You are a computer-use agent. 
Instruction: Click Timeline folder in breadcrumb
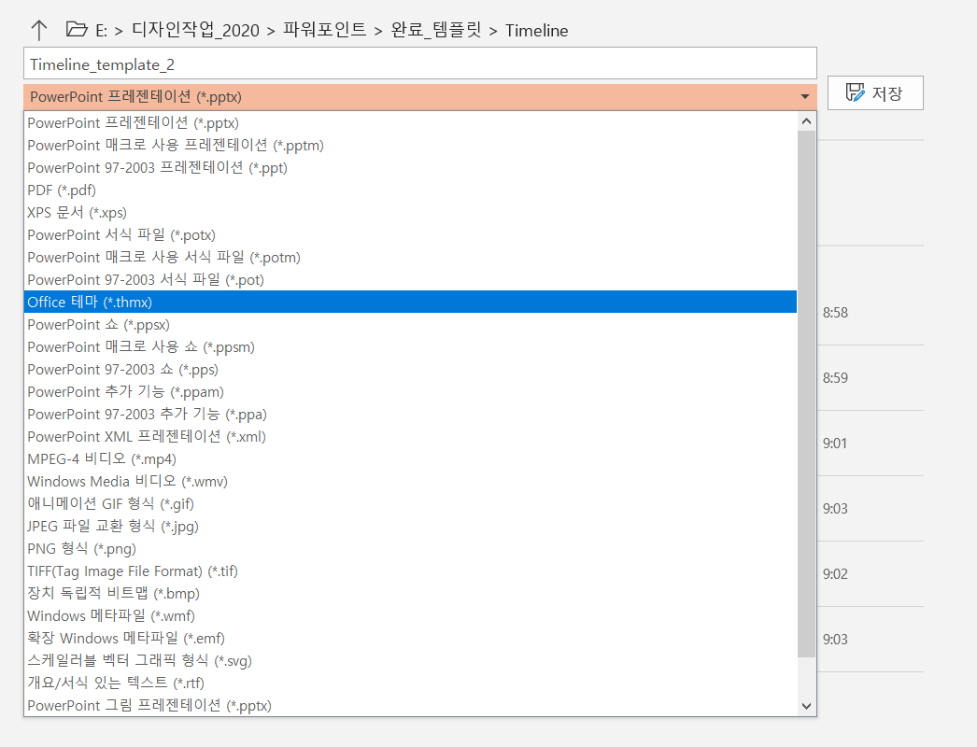(x=536, y=31)
